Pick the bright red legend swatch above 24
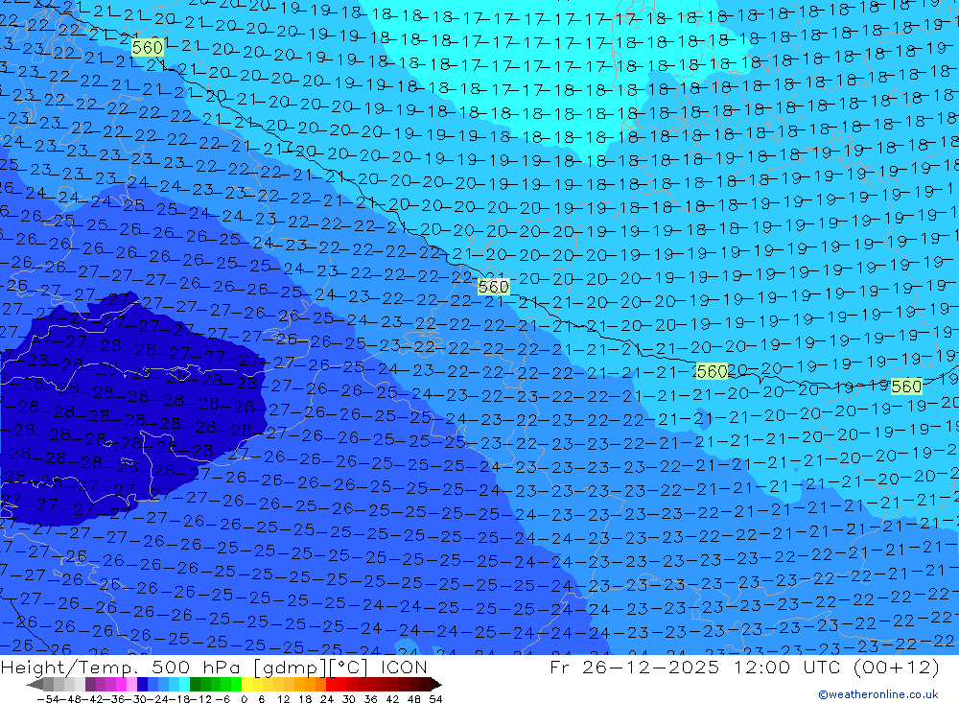The width and height of the screenshot is (959, 703). (x=331, y=684)
